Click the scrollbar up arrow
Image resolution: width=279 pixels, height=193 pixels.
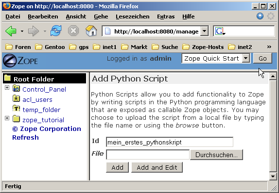point(273,76)
